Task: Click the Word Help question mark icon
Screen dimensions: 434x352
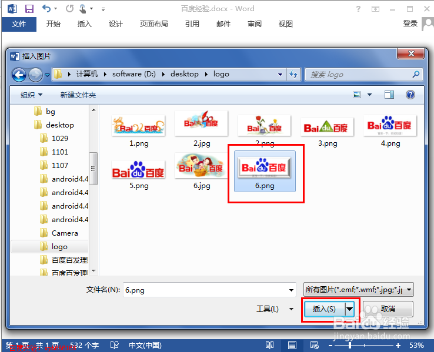Action: click(358, 9)
